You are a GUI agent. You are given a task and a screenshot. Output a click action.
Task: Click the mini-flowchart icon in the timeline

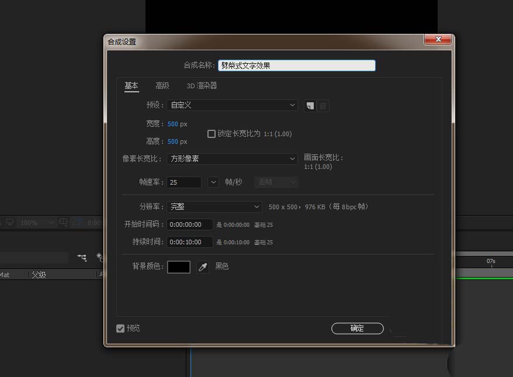82,257
